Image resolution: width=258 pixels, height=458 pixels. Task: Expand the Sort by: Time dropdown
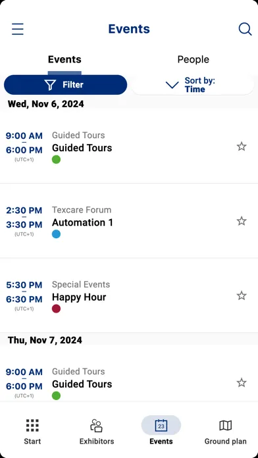(193, 85)
